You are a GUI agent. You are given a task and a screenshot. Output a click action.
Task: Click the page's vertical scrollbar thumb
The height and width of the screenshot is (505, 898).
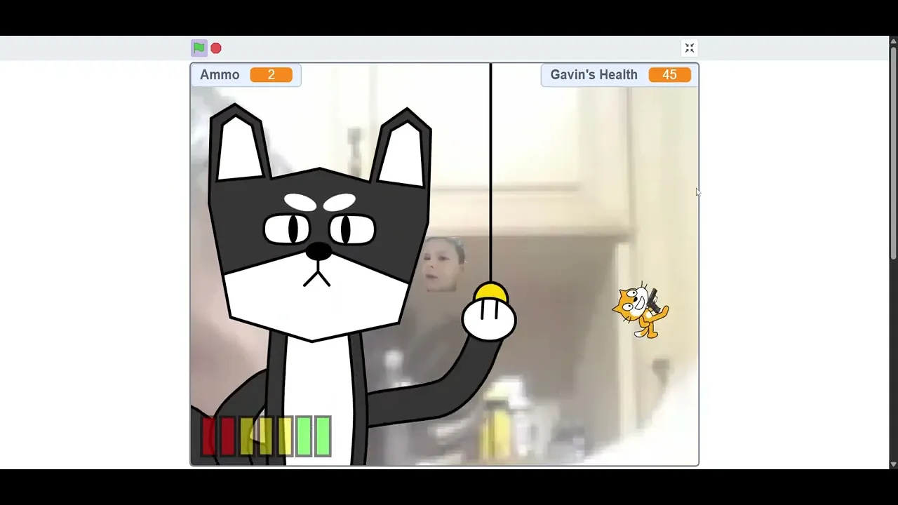click(893, 153)
